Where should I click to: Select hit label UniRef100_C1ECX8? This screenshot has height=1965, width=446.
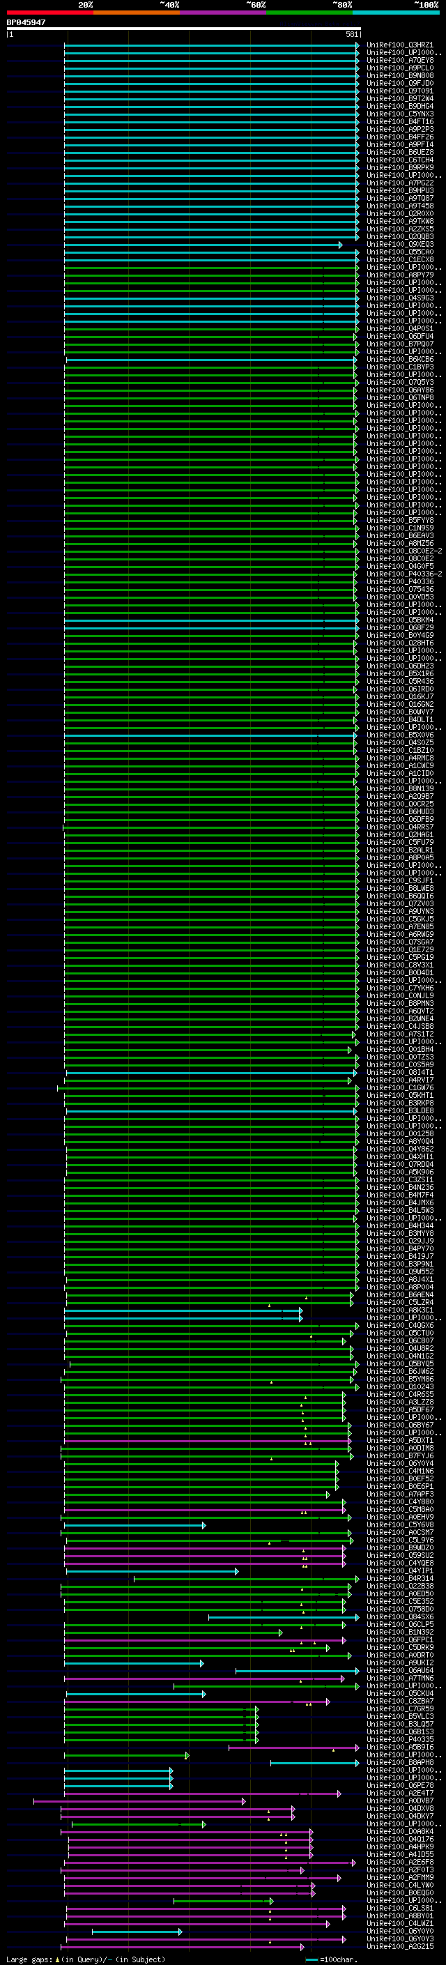tap(399, 259)
